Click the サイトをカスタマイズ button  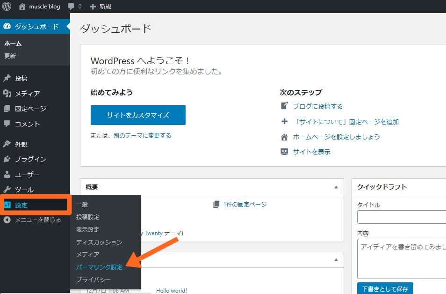pyautogui.click(x=138, y=115)
